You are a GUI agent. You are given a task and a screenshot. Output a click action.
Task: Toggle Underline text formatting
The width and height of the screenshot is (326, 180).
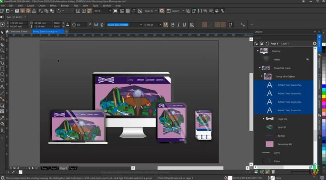184,25
